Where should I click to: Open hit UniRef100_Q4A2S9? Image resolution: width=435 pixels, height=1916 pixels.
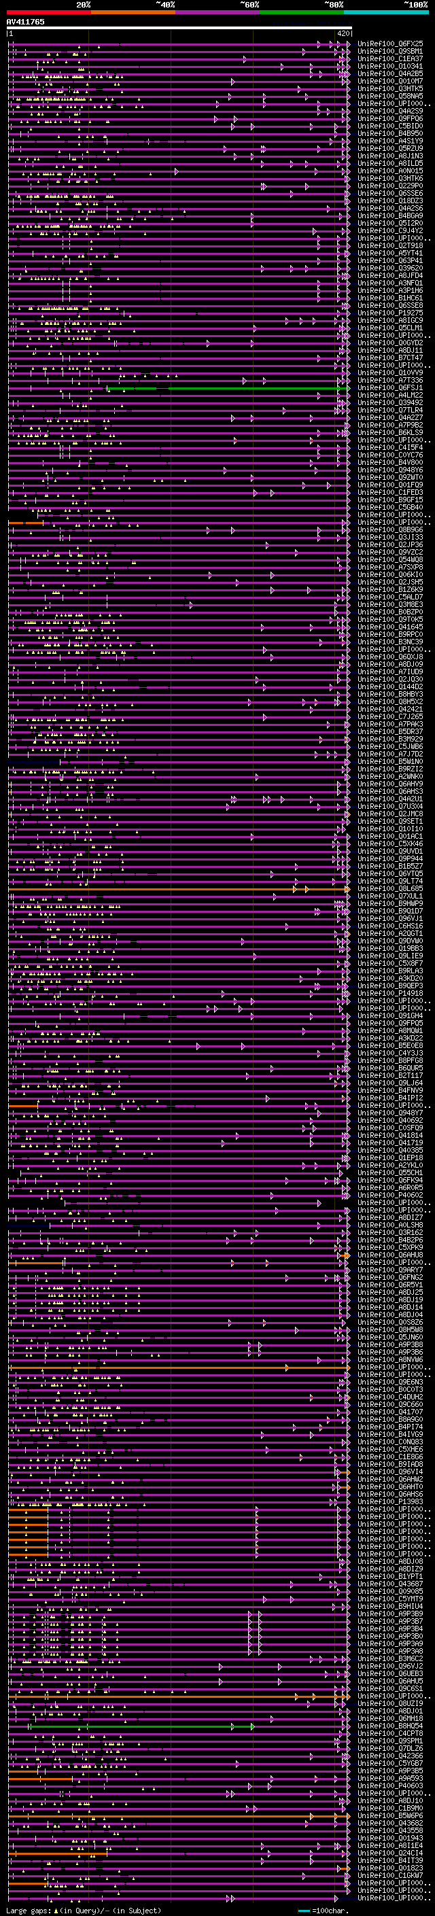pyautogui.click(x=390, y=111)
